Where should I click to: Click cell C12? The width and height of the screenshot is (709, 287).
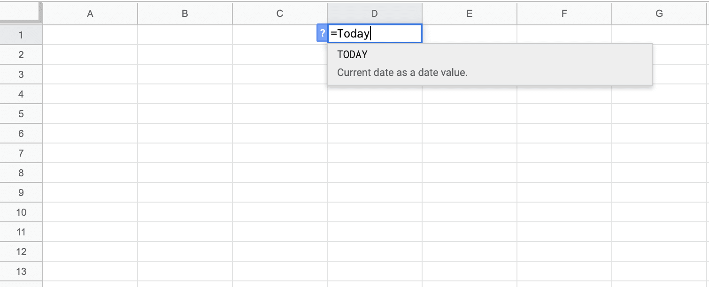coord(280,251)
